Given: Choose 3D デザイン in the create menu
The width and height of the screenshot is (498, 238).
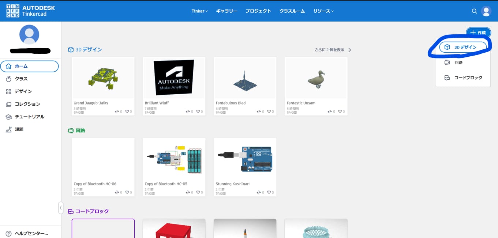Looking at the screenshot, I should [x=463, y=47].
